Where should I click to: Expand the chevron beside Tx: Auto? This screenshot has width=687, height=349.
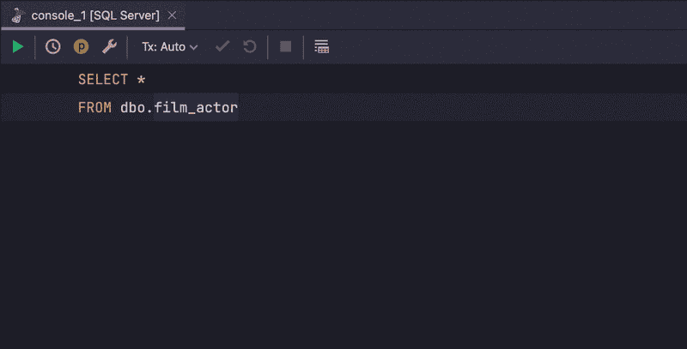tap(194, 47)
